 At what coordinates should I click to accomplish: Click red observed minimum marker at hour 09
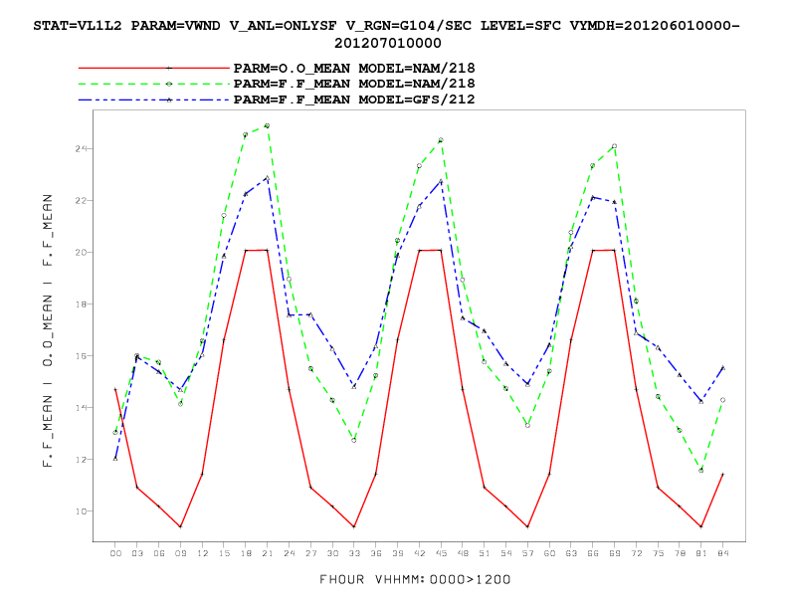[x=180, y=526]
